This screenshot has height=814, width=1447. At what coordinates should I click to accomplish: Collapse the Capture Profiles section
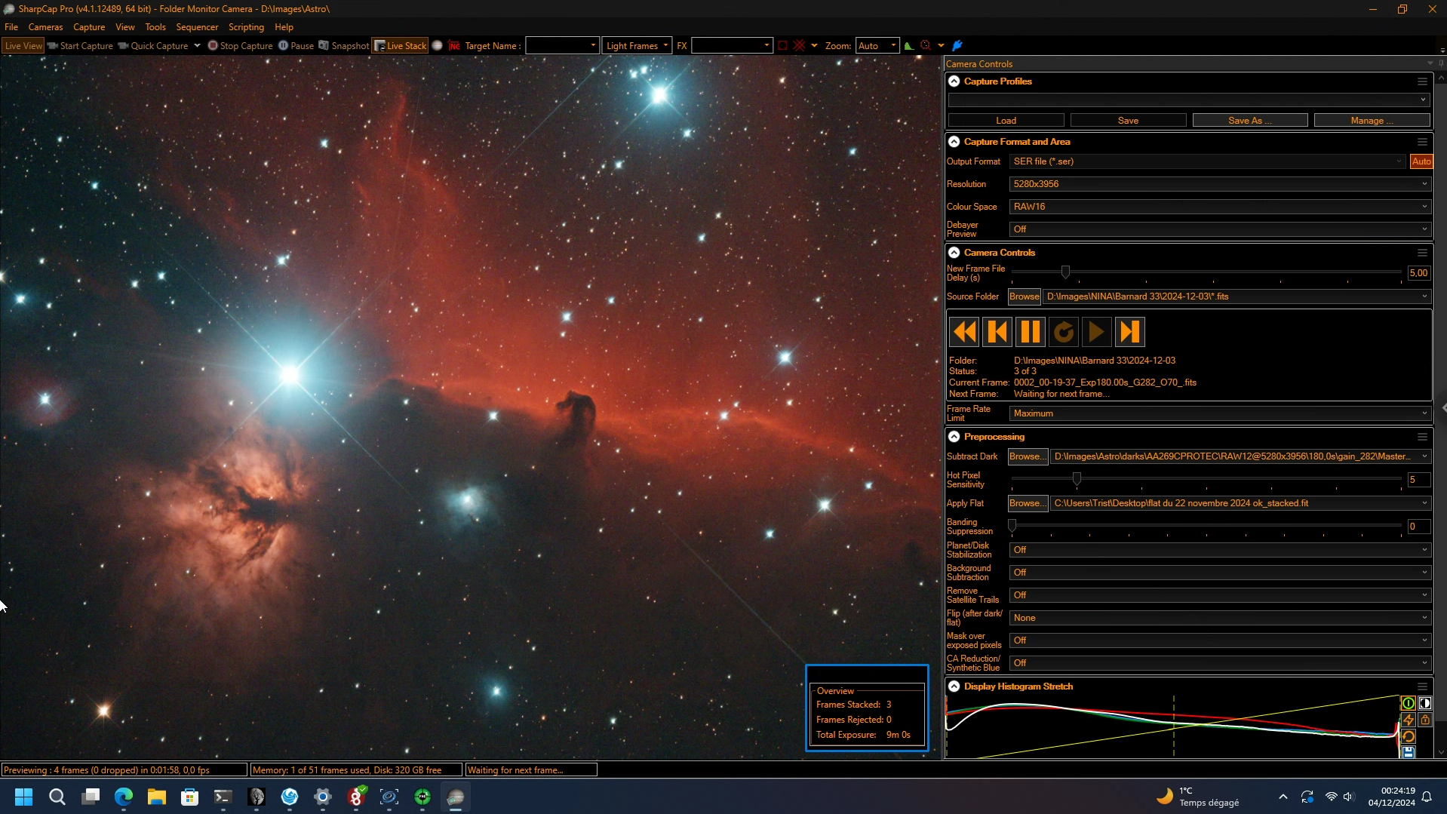tap(954, 81)
